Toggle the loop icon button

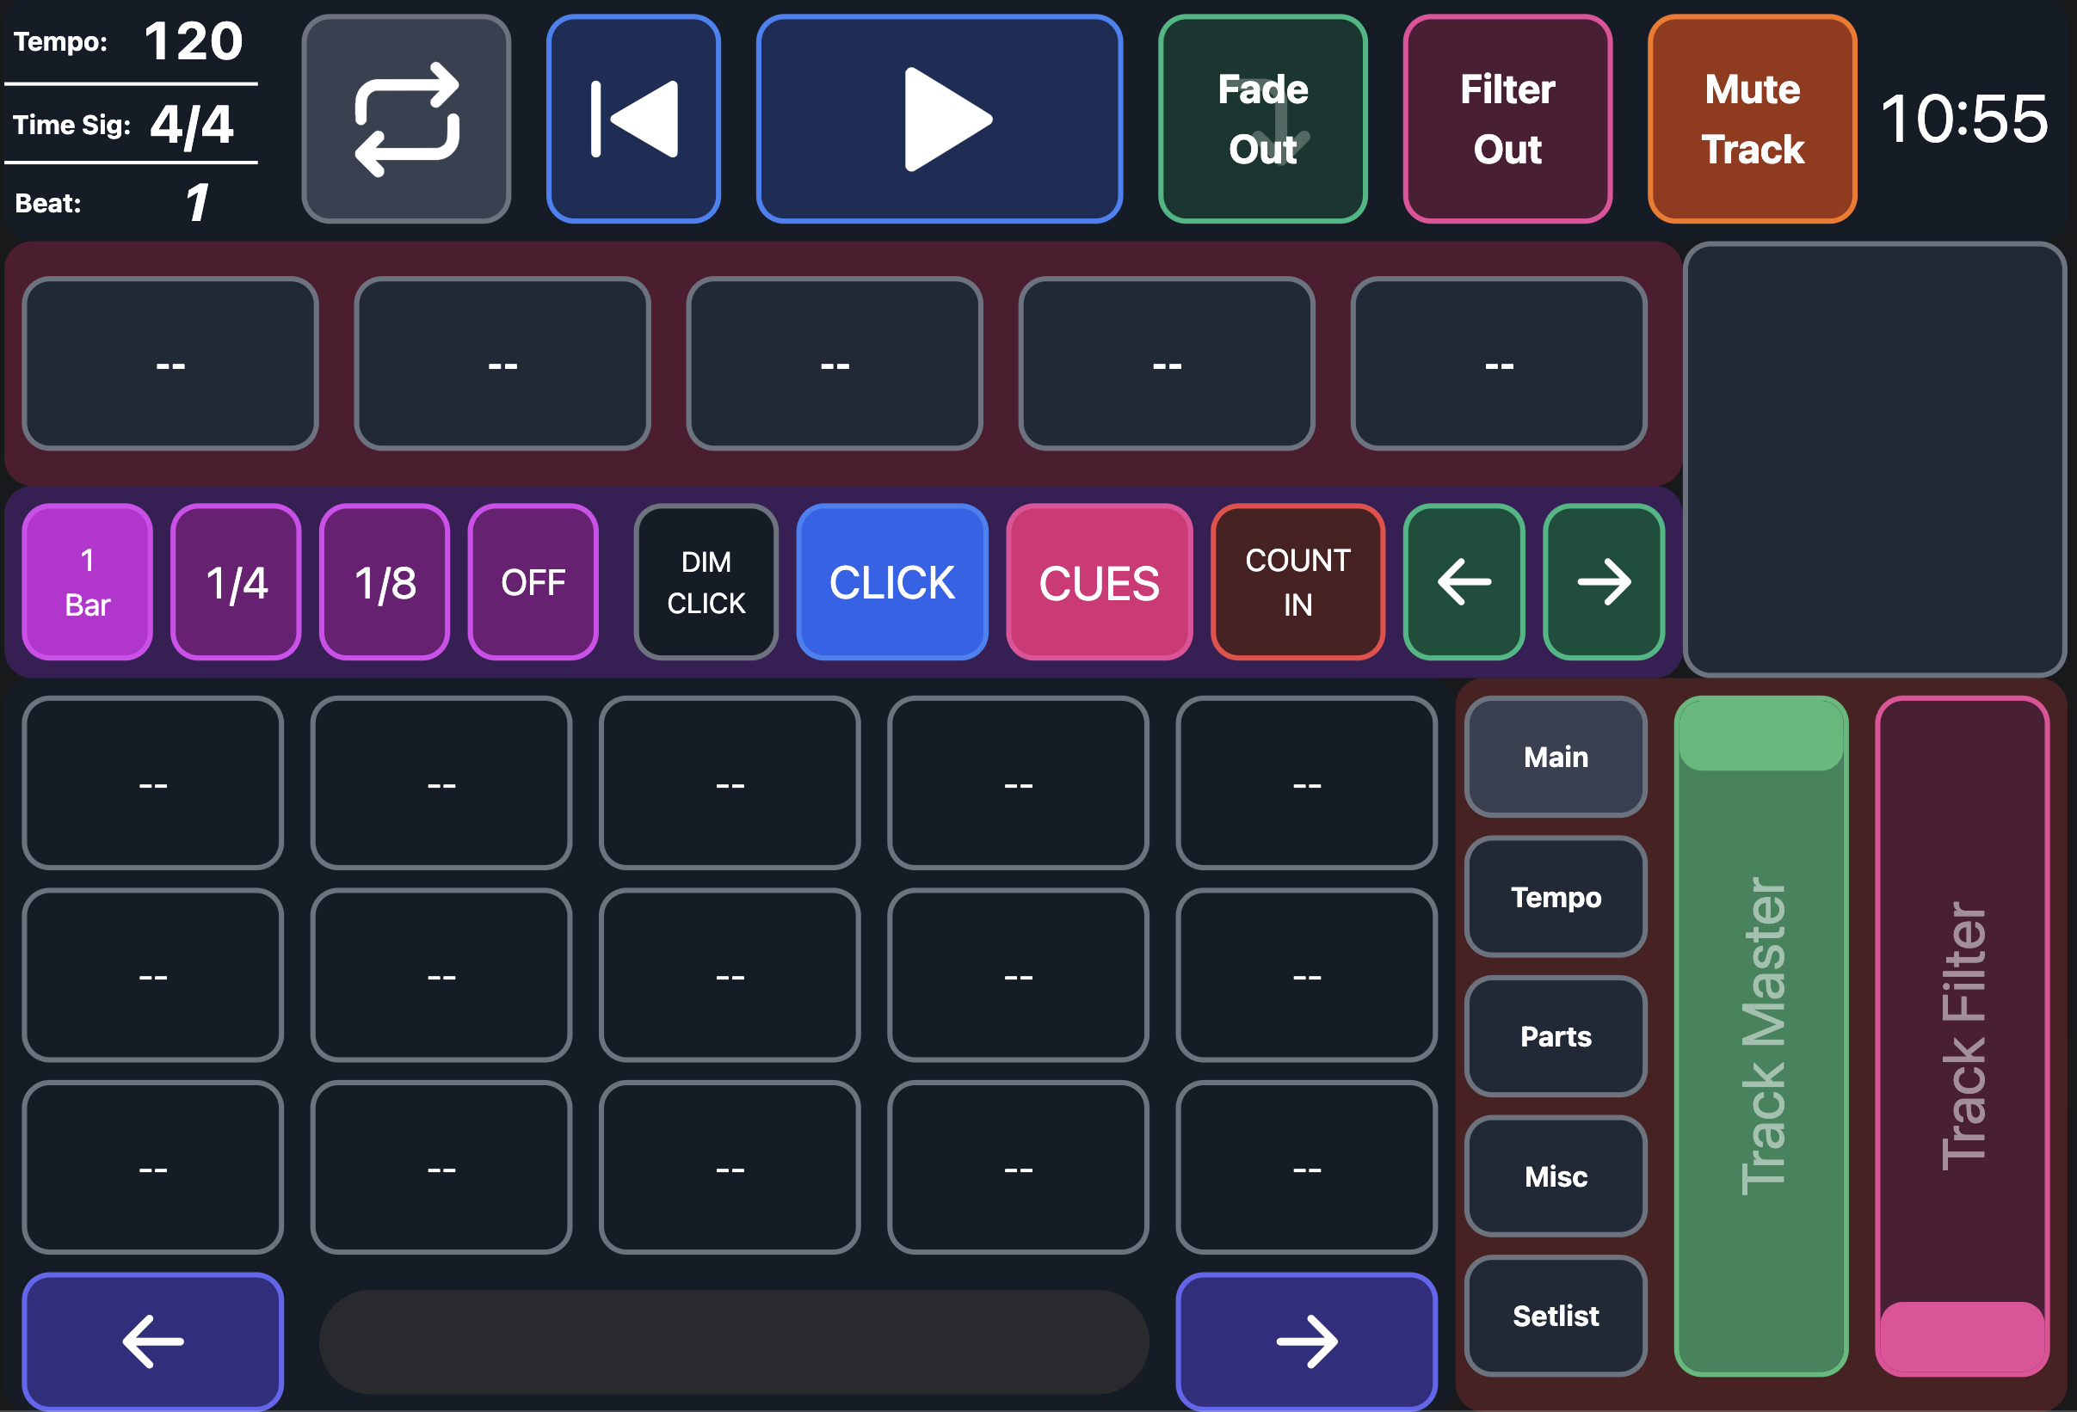pos(406,119)
